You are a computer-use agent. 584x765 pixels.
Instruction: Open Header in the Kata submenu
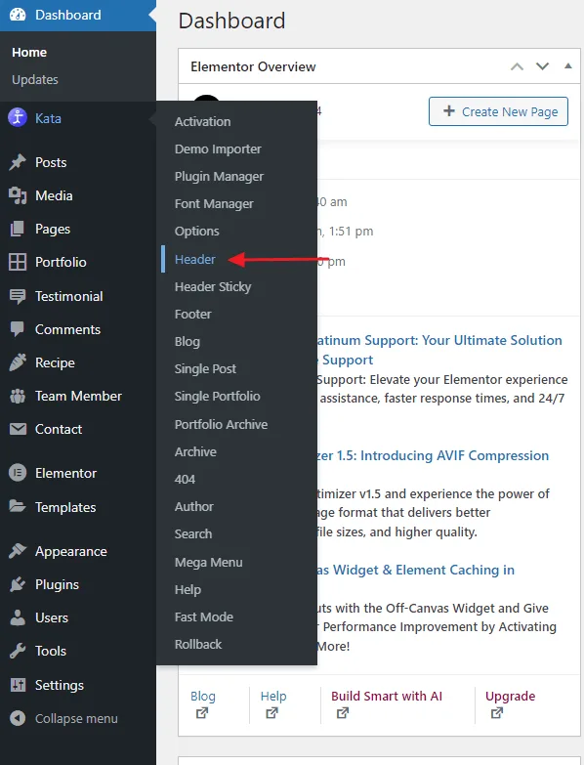(194, 259)
